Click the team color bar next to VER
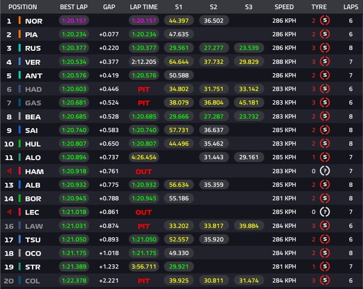 (x=20, y=62)
